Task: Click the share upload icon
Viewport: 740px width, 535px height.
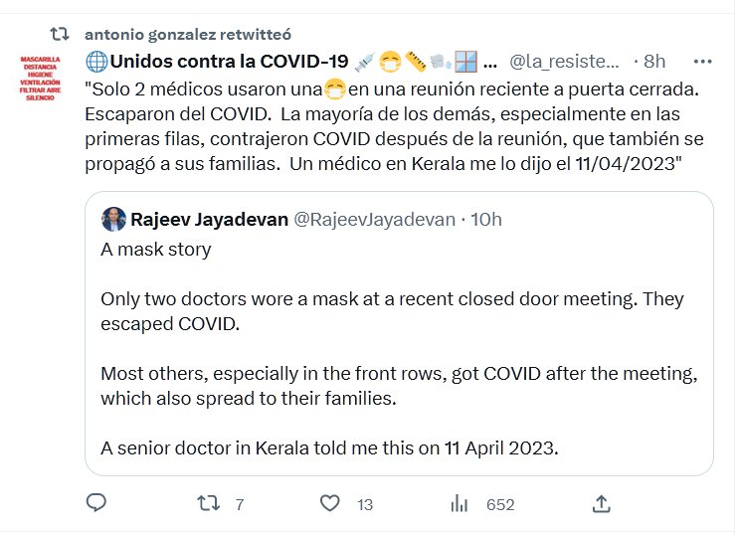Action: click(601, 503)
